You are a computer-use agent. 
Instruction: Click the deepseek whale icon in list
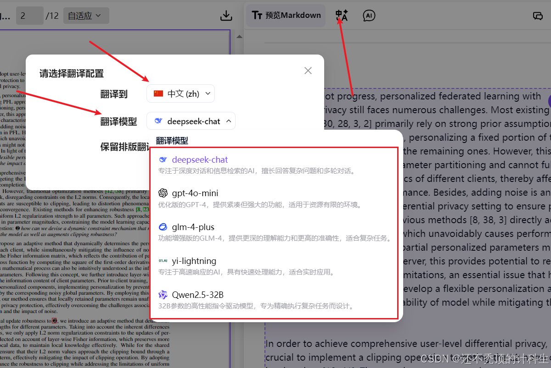coord(163,159)
